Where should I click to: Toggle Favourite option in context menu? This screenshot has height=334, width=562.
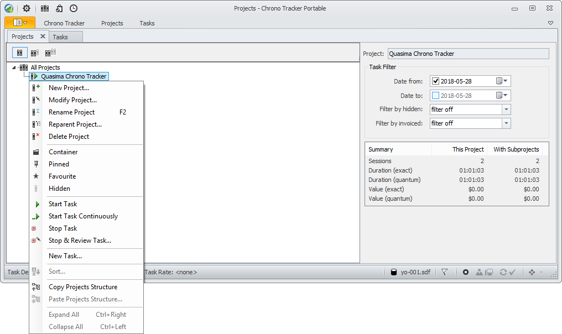click(x=86, y=176)
